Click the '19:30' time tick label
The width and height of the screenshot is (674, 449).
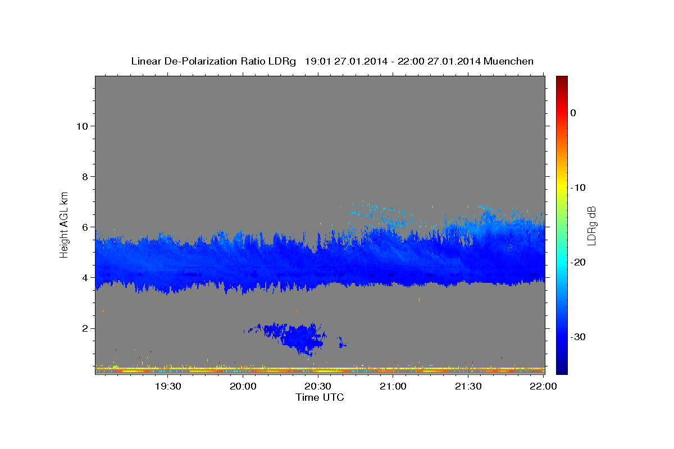[167, 386]
